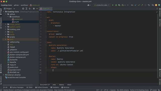Open the profiler run icon
Image resolution: width=161 pixels, height=91 pixels.
[123, 5]
